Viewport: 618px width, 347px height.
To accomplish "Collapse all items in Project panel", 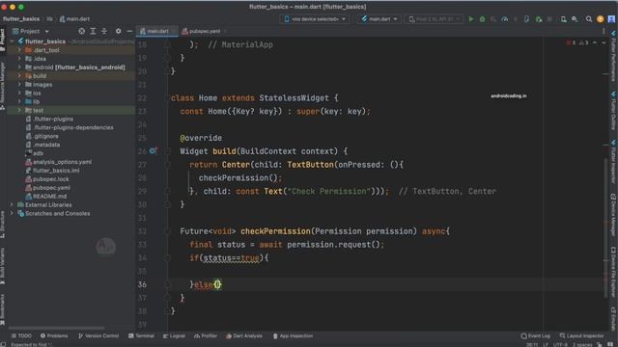I will pos(104,31).
